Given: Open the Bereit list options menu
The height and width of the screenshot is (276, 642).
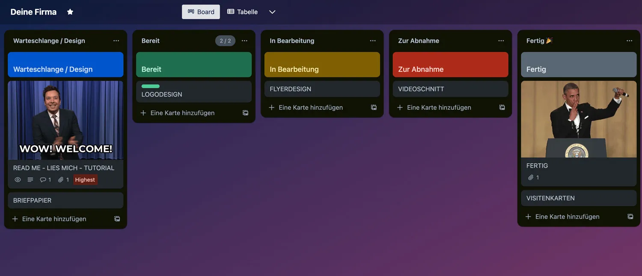Looking at the screenshot, I should [244, 41].
